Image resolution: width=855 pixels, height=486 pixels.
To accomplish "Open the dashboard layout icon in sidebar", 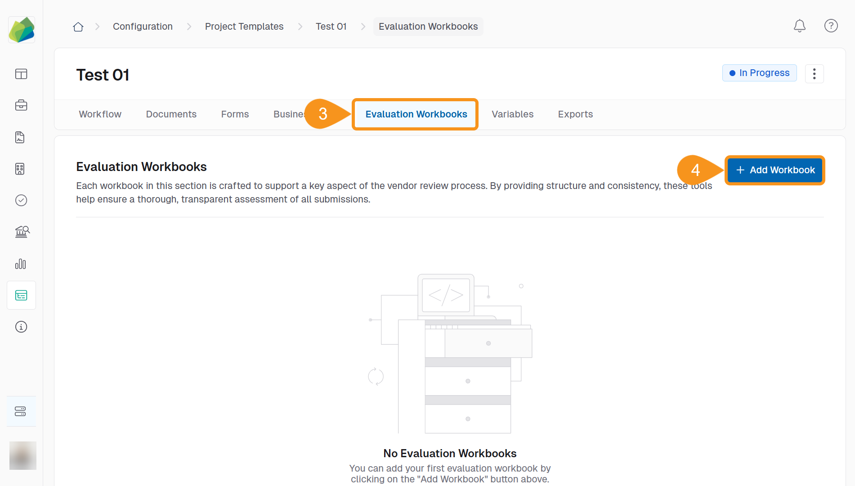I will coord(21,74).
